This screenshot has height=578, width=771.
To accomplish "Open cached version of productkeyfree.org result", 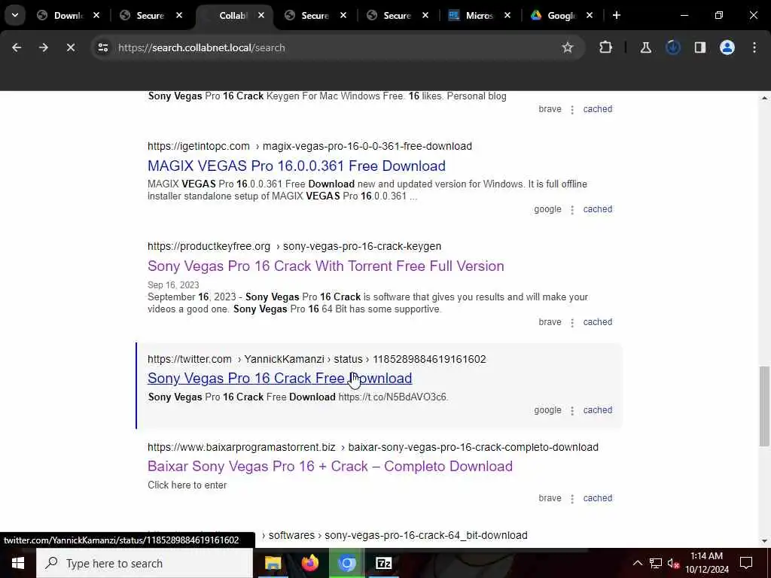I will [597, 322].
